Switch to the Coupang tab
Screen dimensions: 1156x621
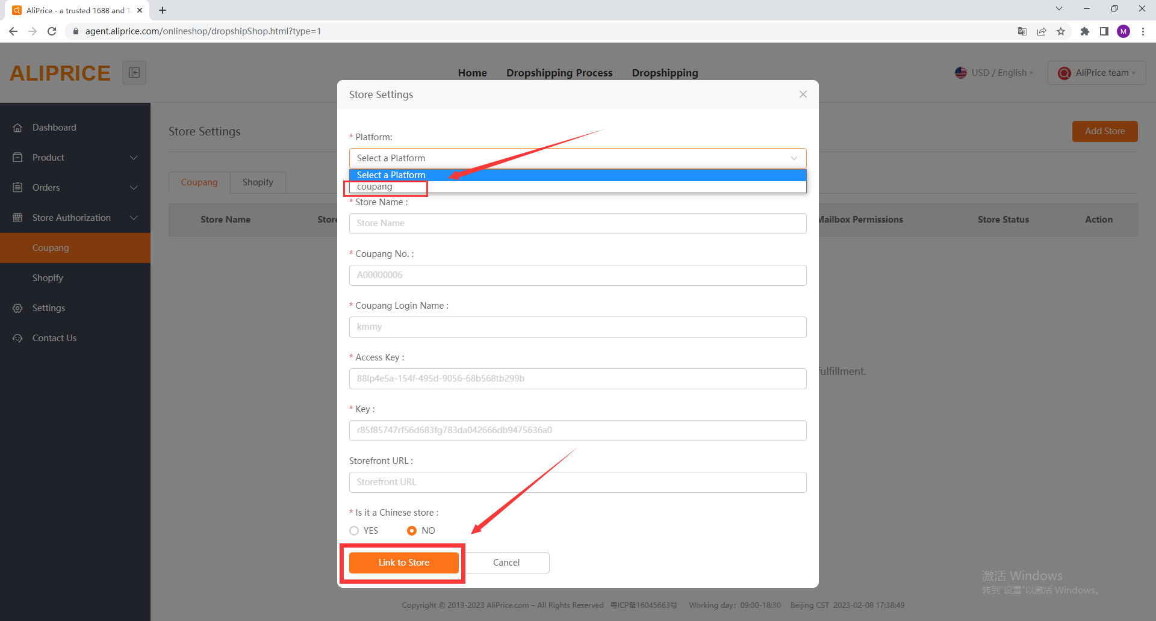pos(199,182)
